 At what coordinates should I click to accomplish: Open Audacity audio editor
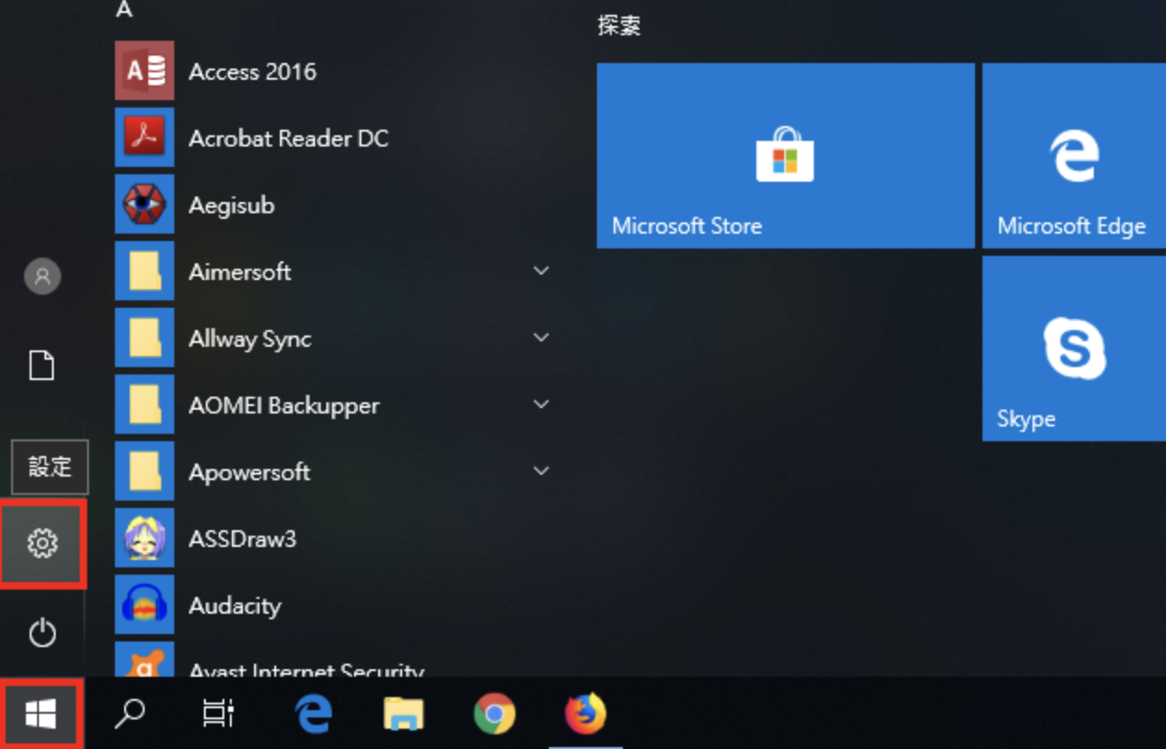334,605
